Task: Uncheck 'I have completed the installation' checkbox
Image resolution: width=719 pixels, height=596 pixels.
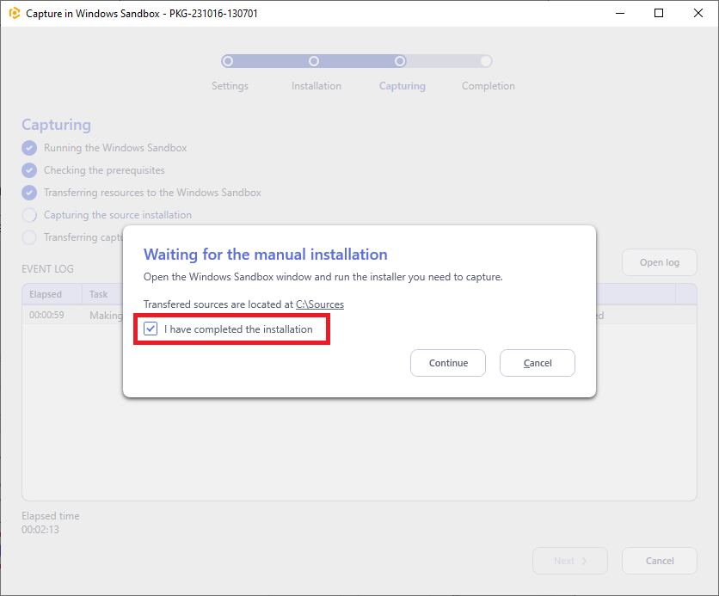Action: [151, 329]
